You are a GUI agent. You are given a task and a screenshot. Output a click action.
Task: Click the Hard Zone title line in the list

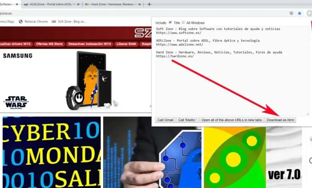[219, 52]
